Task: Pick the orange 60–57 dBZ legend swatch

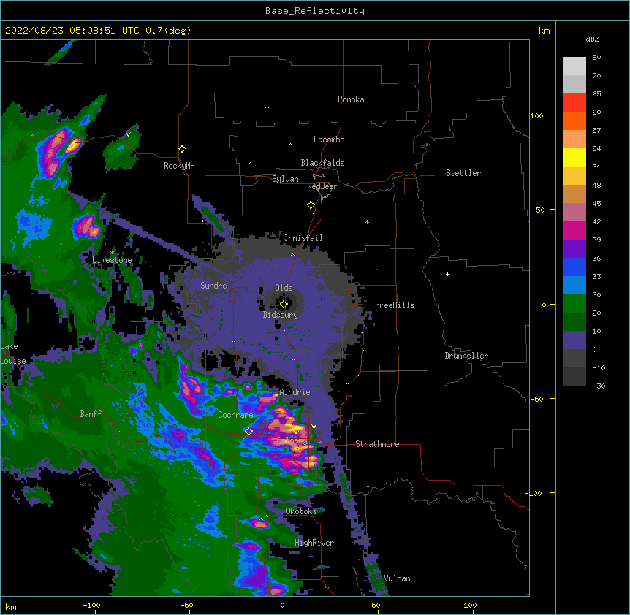Action: 574,121
